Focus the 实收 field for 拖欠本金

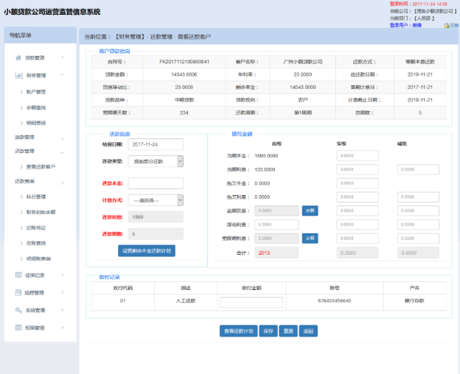click(358, 183)
